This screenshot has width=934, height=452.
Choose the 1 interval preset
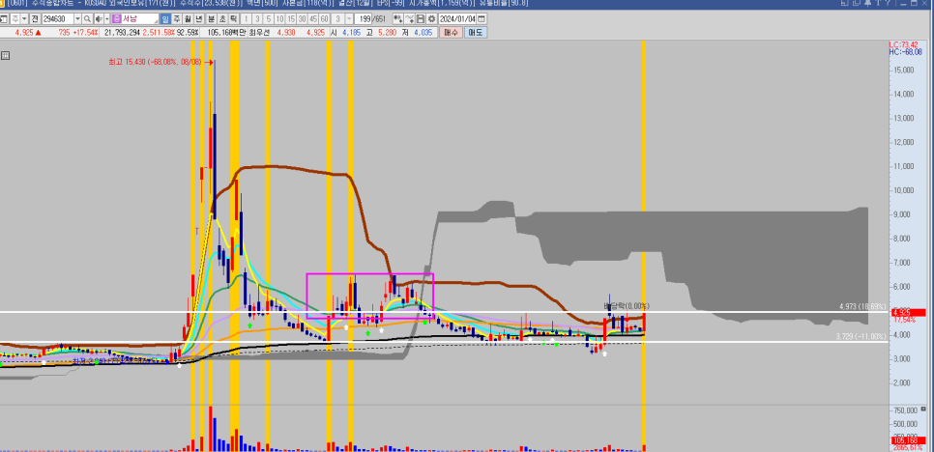tap(246, 19)
